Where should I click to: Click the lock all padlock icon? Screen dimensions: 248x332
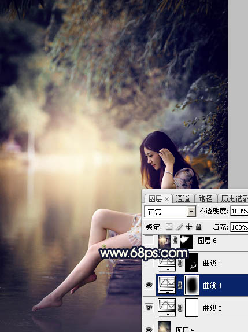(x=198, y=227)
